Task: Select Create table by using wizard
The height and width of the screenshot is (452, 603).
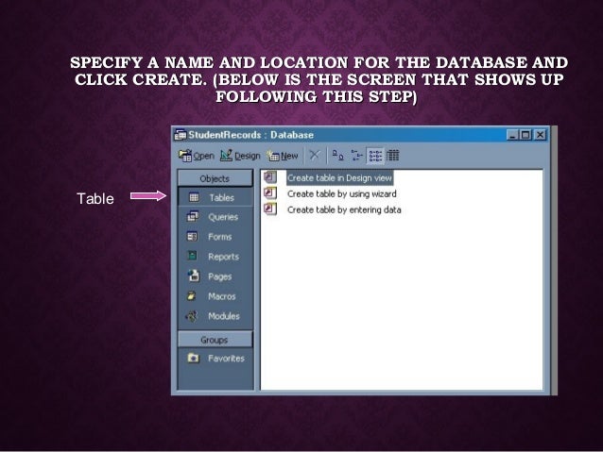Action: pos(342,194)
